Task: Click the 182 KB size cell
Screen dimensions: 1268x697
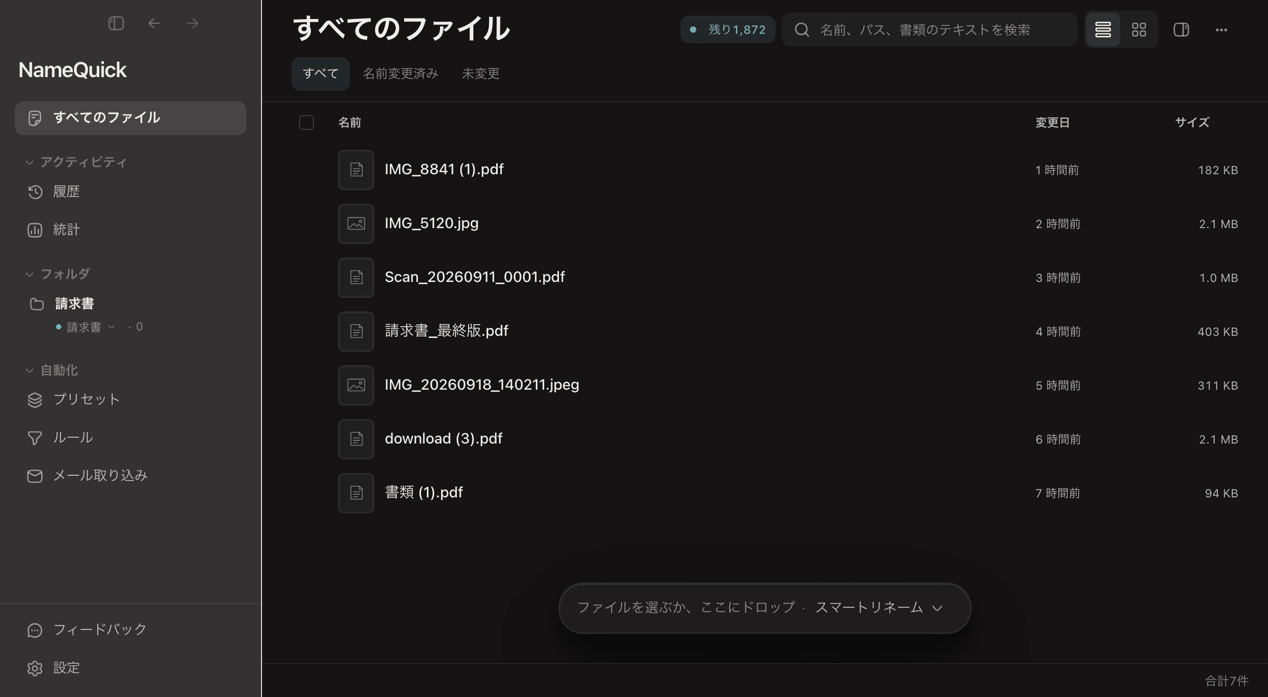Action: [x=1218, y=170]
